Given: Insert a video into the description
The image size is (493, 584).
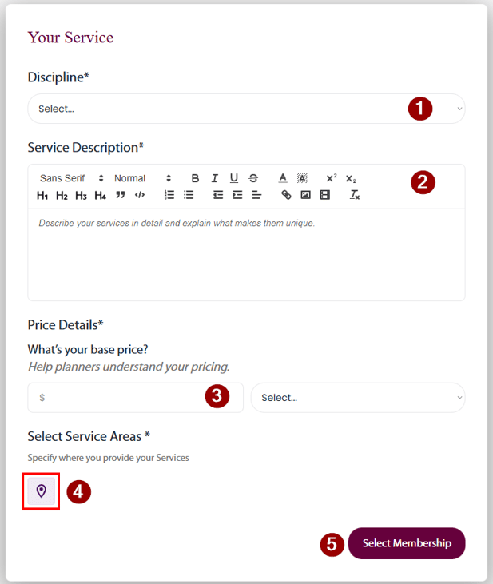Looking at the screenshot, I should click(324, 195).
